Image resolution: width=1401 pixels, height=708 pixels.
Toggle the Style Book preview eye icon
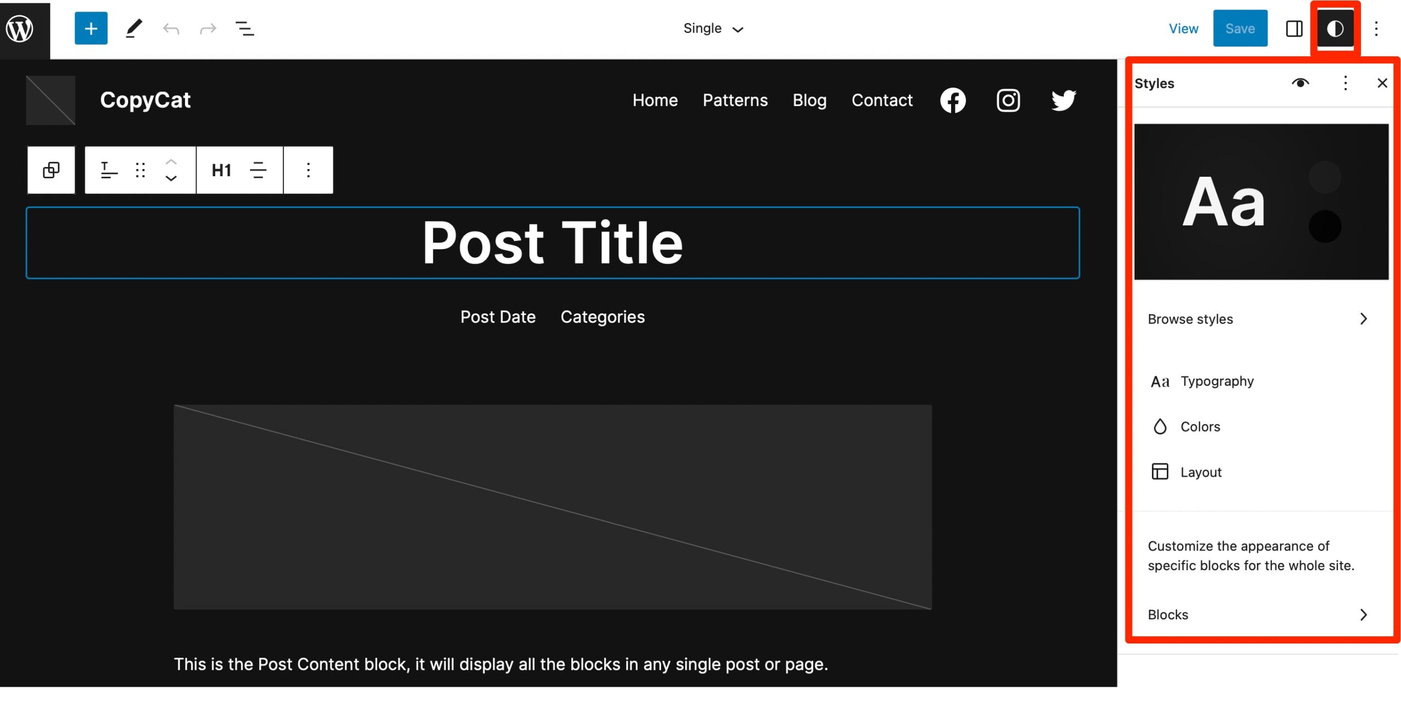pyautogui.click(x=1301, y=83)
